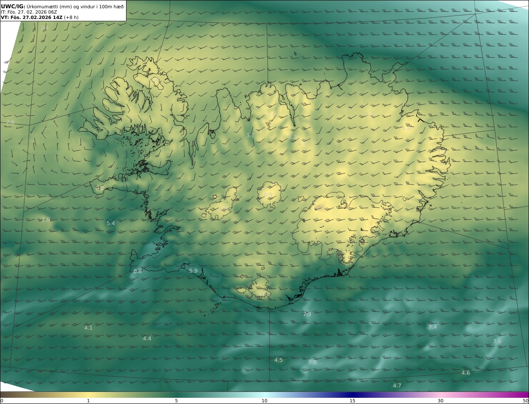Click the valid time line "VT: Fös. 27.02.2026 14Z"

point(31,17)
